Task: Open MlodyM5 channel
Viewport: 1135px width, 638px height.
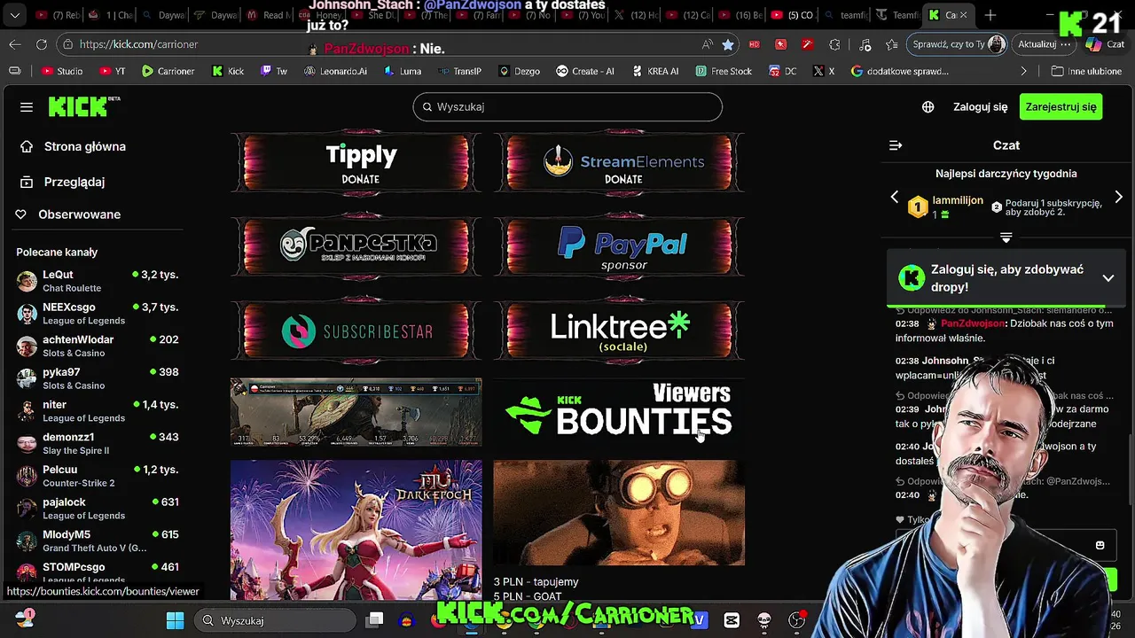Action: (x=98, y=541)
